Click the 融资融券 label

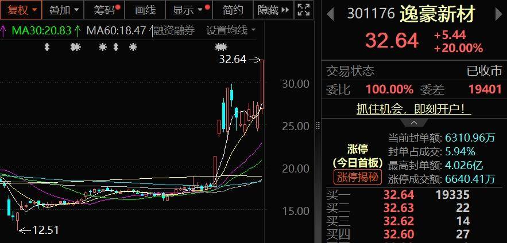tap(174, 30)
